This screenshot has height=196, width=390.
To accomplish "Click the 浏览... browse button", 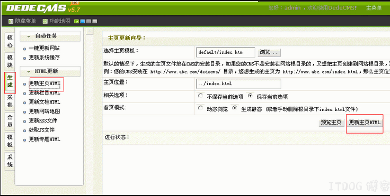I will 269,52.
